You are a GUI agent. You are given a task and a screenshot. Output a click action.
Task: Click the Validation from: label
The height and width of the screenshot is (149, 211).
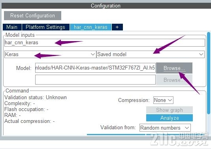pos(118,127)
